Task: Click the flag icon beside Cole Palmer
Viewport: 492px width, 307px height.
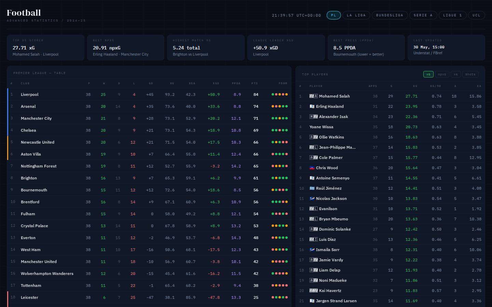Action: [314, 158]
